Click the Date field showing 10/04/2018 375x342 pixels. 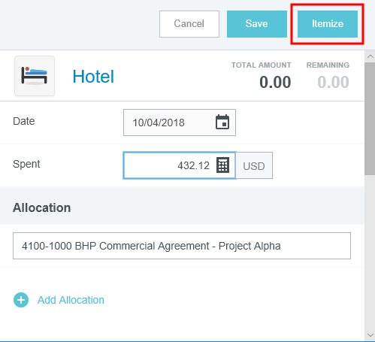tap(180, 123)
